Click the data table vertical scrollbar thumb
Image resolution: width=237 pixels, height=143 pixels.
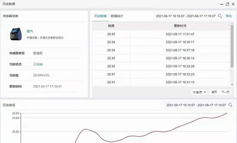232,46
